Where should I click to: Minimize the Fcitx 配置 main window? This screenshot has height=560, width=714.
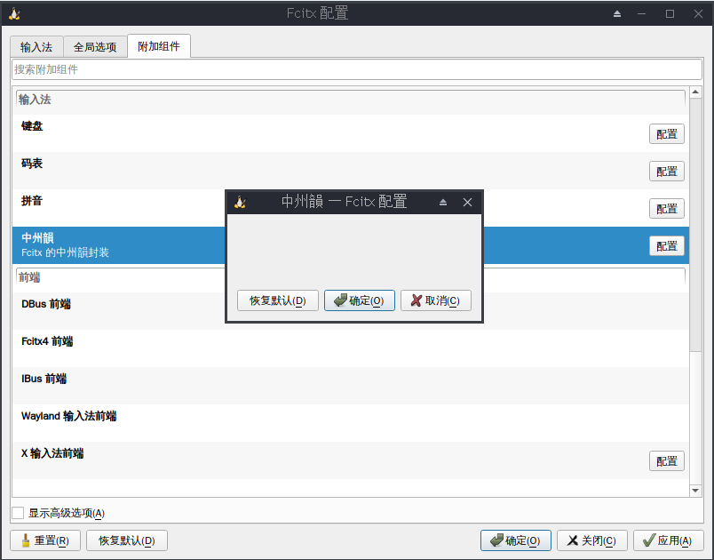pos(641,14)
